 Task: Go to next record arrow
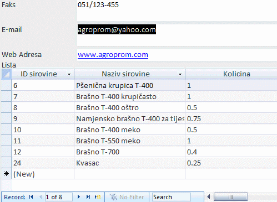click(79, 197)
